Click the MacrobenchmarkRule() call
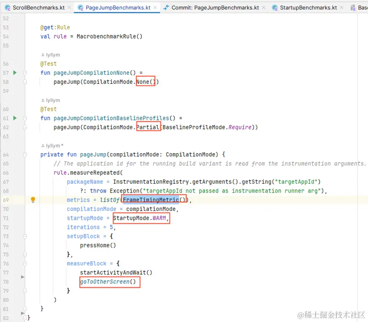This screenshot has width=368, height=322. [109, 37]
